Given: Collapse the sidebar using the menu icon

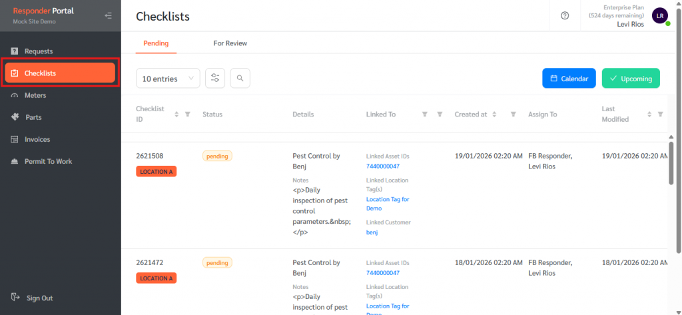Looking at the screenshot, I should pyautogui.click(x=108, y=15).
